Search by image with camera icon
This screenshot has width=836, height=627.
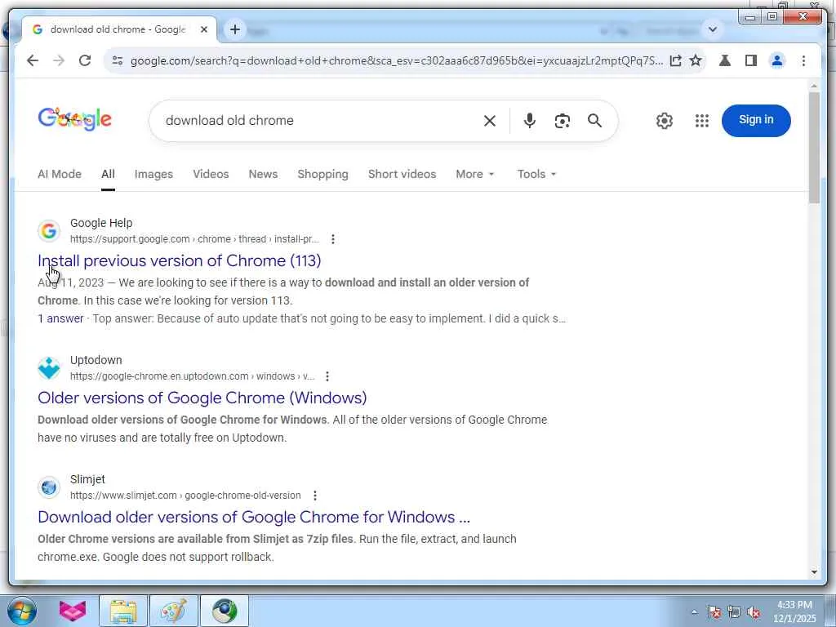(x=562, y=121)
